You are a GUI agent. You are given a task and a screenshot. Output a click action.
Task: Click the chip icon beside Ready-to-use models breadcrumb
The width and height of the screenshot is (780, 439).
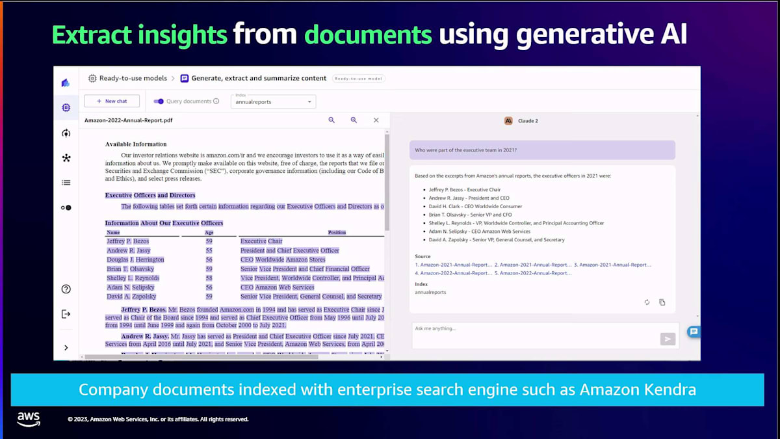tap(92, 78)
